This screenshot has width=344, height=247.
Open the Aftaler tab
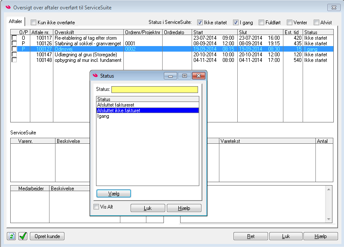pyautogui.click(x=15, y=21)
